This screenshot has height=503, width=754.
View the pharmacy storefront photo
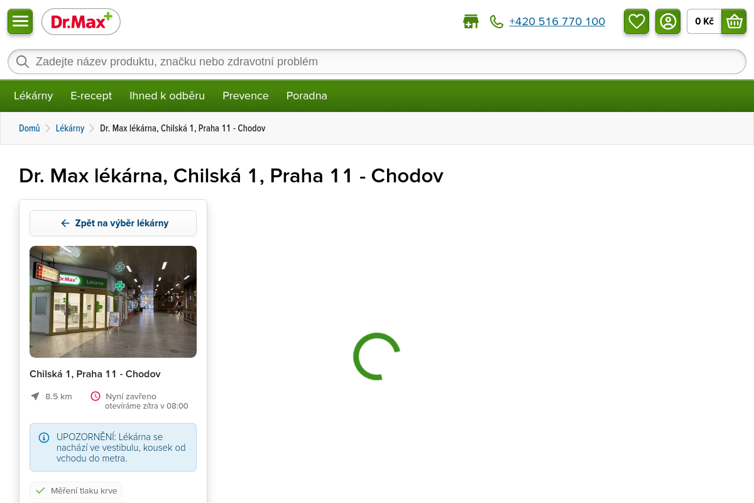click(x=113, y=302)
